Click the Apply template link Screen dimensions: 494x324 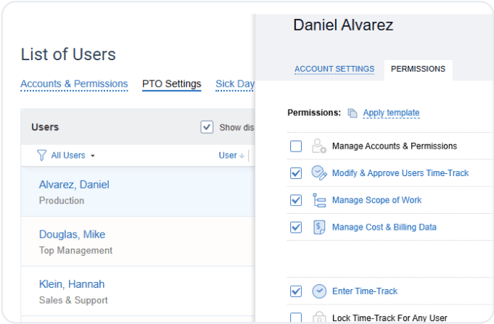coord(391,113)
